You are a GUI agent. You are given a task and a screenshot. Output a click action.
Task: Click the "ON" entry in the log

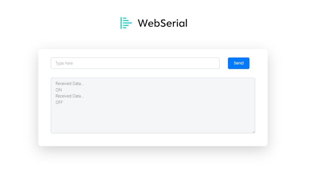click(x=59, y=90)
